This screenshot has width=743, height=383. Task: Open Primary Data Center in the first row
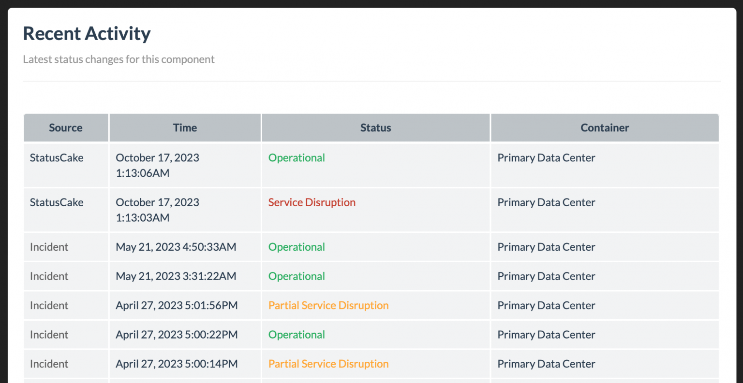tap(546, 157)
